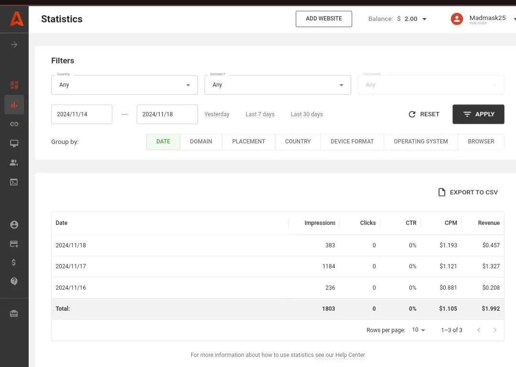Click the $0.881 CPM value

448,287
